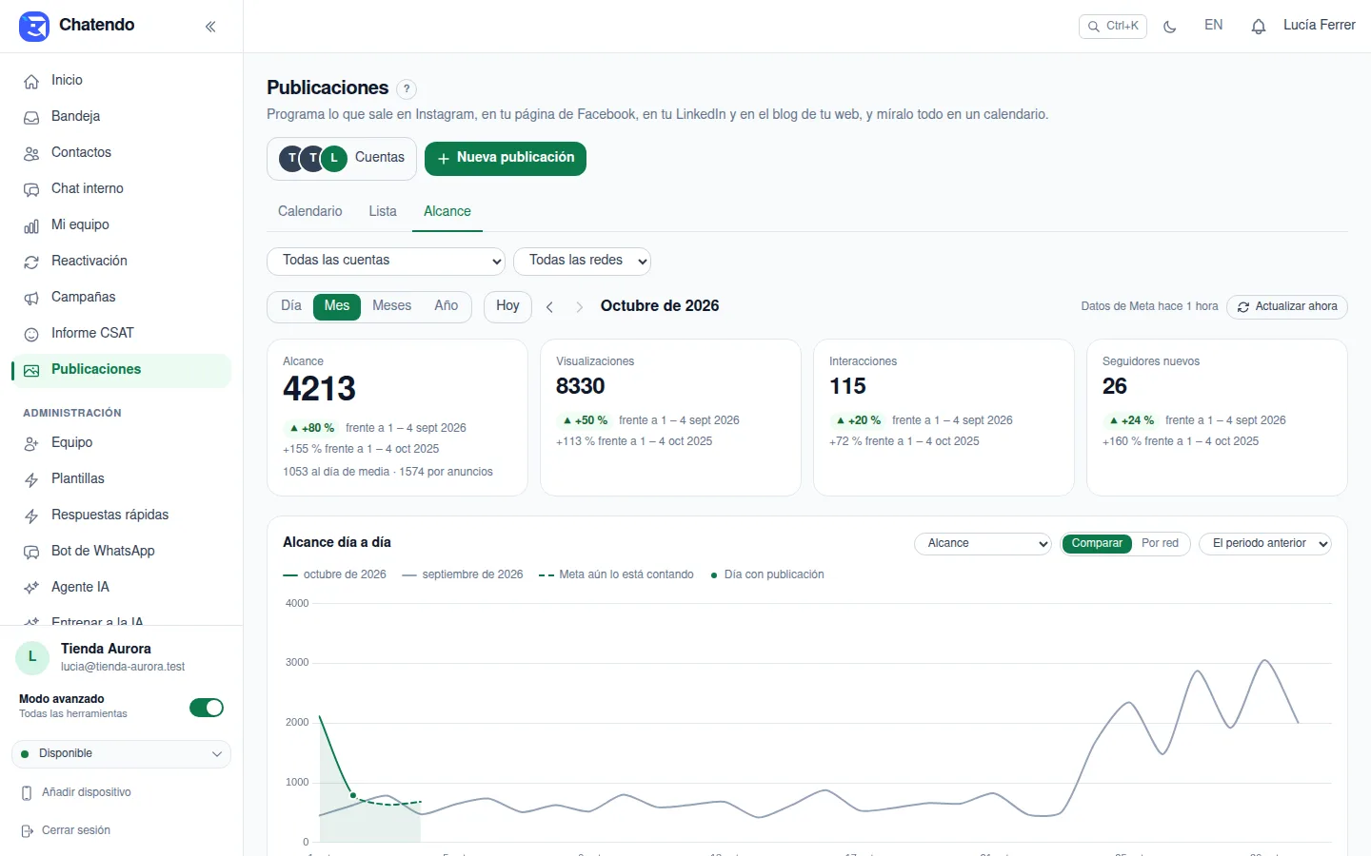Open Informe CSAT

click(121, 334)
